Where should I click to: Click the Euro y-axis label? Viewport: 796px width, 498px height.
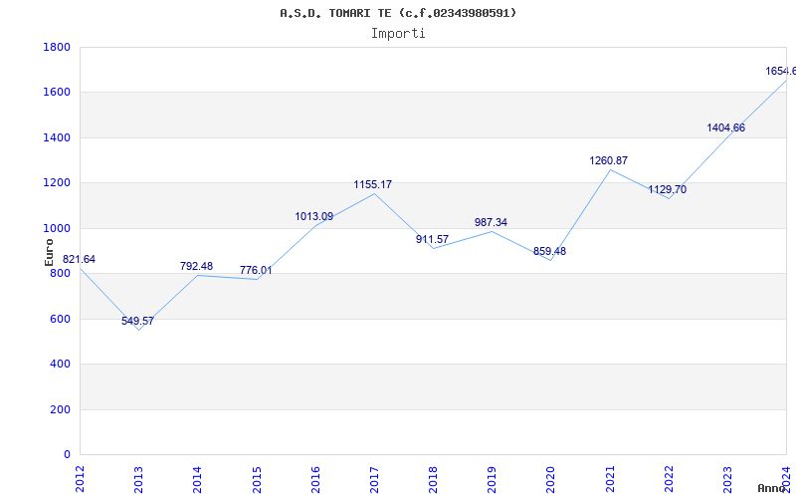pyautogui.click(x=50, y=251)
